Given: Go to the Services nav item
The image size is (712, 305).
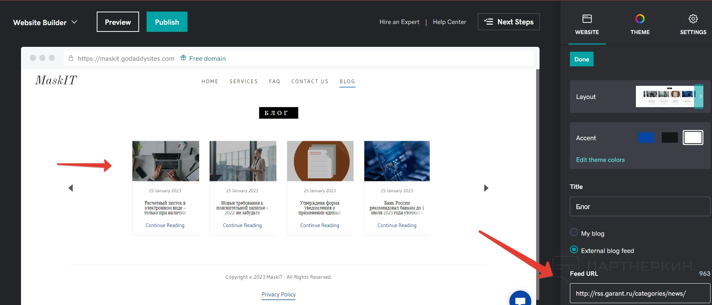Looking at the screenshot, I should point(243,81).
